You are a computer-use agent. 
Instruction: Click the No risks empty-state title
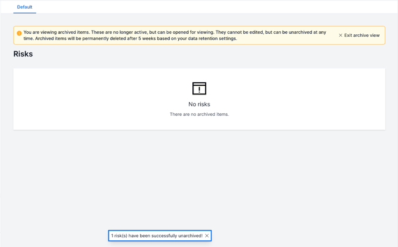click(199, 104)
